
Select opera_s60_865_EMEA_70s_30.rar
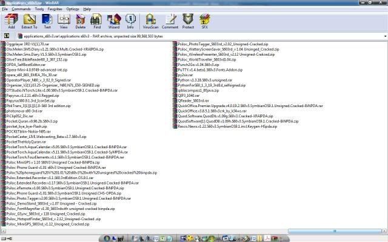tap(29, 75)
